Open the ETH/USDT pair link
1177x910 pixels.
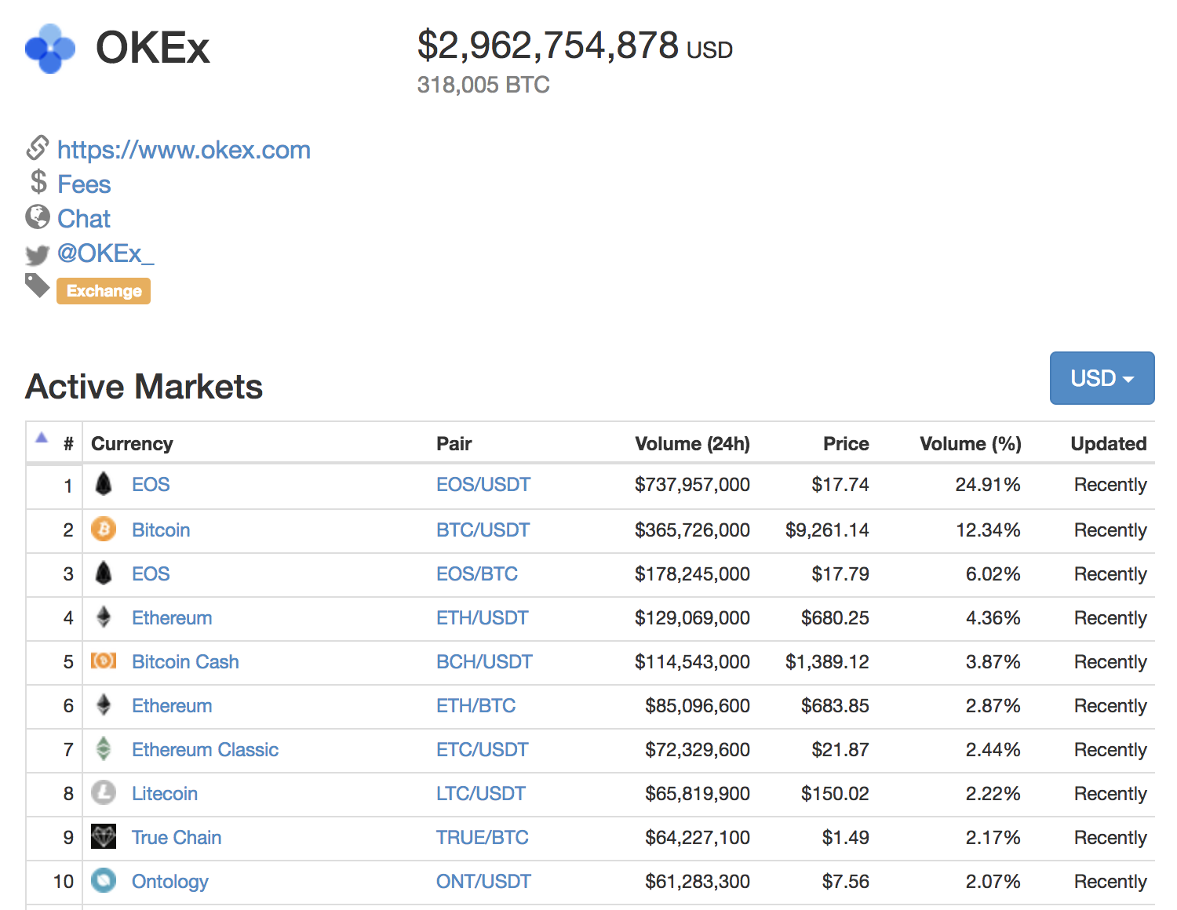(483, 618)
